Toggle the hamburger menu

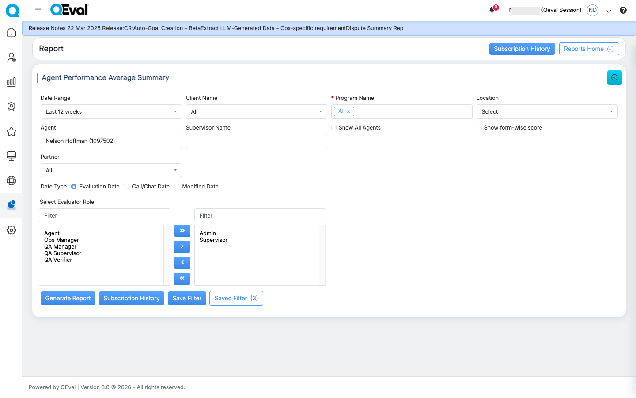pos(38,10)
